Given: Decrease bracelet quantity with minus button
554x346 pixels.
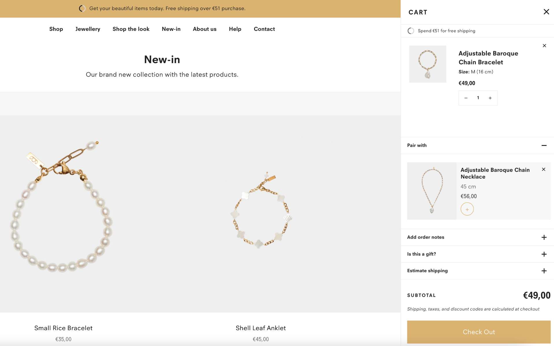Looking at the screenshot, I should (466, 98).
